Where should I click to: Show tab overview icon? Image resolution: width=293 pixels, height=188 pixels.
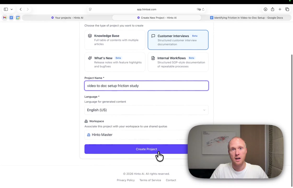click(x=287, y=9)
